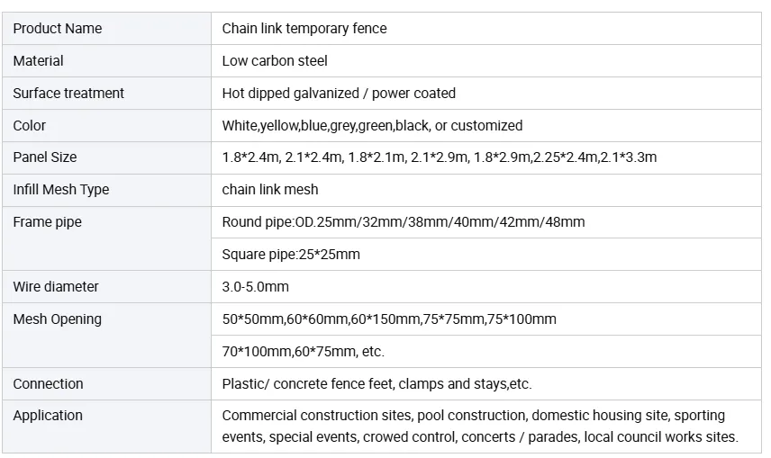Image resolution: width=771 pixels, height=458 pixels.
Task: Click the panel size dimensions value
Action: (x=440, y=157)
